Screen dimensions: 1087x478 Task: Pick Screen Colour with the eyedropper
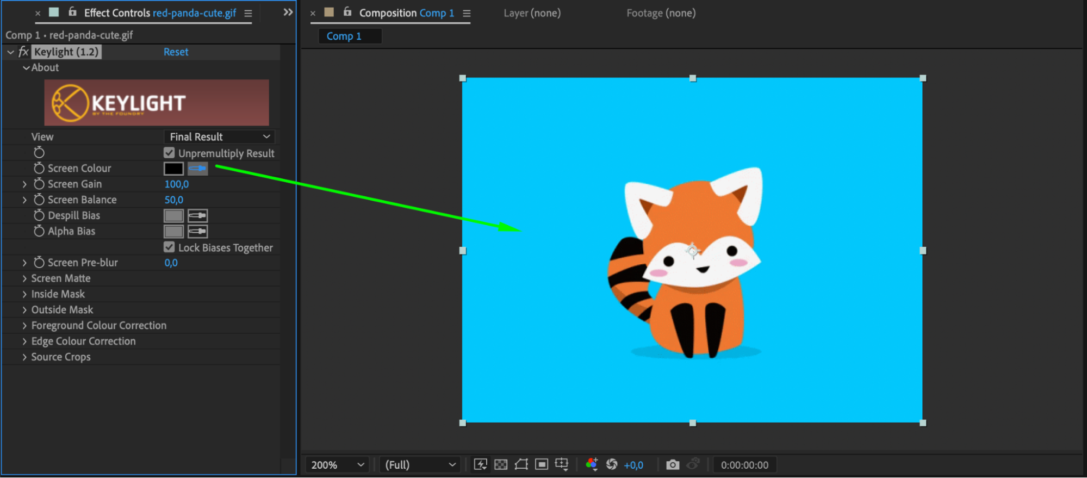pos(197,169)
